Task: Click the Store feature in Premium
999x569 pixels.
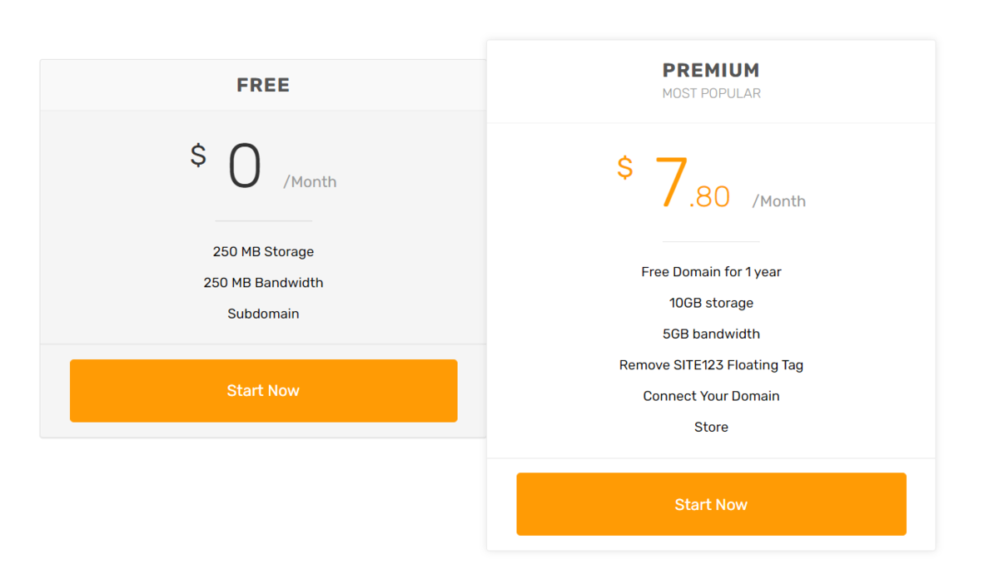Action: click(711, 427)
